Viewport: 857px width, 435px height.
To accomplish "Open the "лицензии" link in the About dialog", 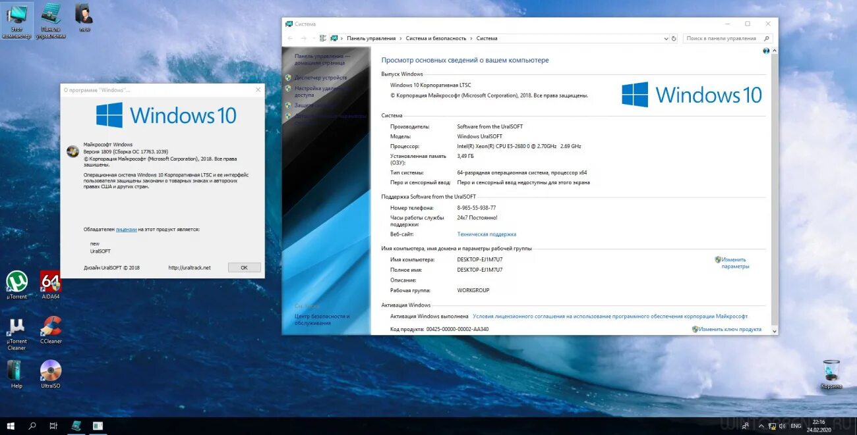I will tap(126, 230).
